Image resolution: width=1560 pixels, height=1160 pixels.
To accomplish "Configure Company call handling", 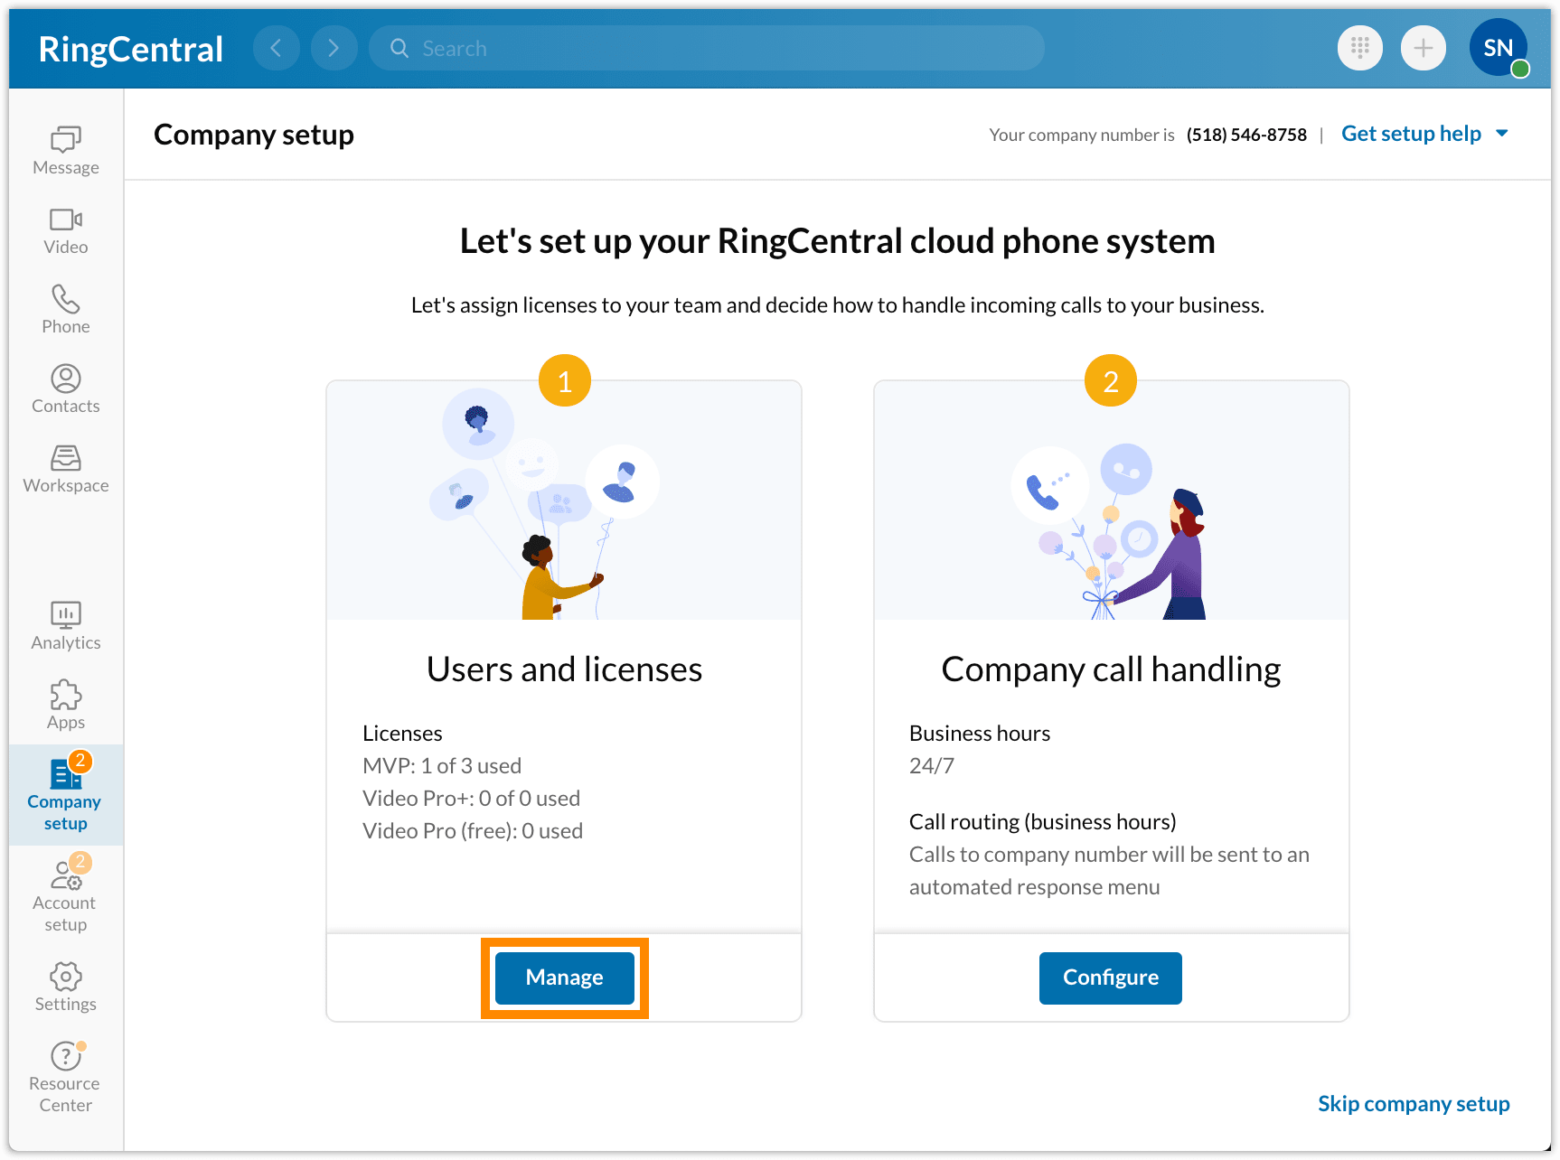I will click(1110, 978).
